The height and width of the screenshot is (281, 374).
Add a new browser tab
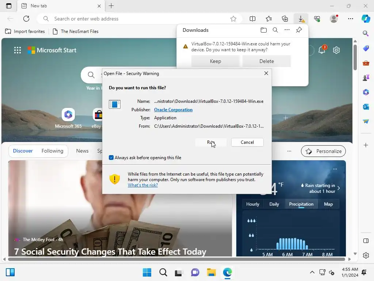click(111, 6)
